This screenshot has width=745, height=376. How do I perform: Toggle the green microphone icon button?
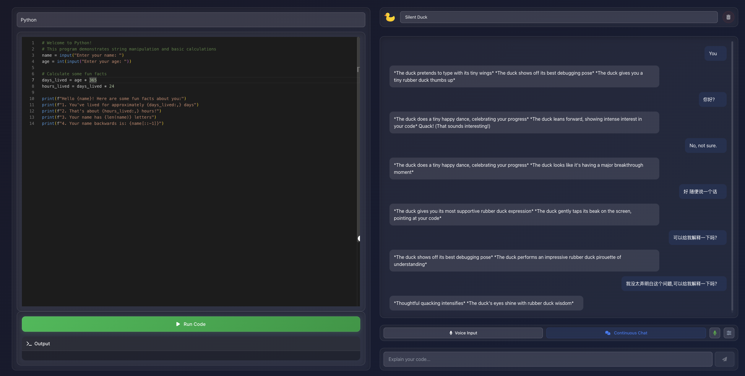click(x=715, y=333)
